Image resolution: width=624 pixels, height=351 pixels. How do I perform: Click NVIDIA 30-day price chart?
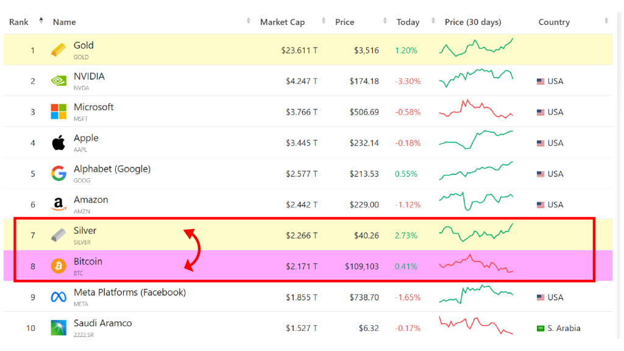[x=476, y=78]
